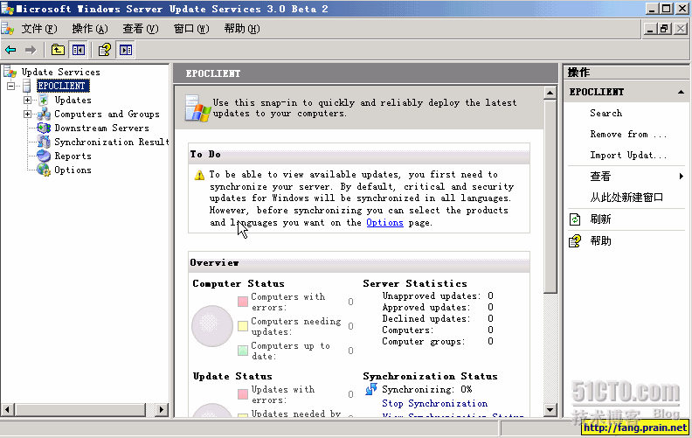Click the red Updates with errors swatch
692x438 pixels.
click(243, 394)
